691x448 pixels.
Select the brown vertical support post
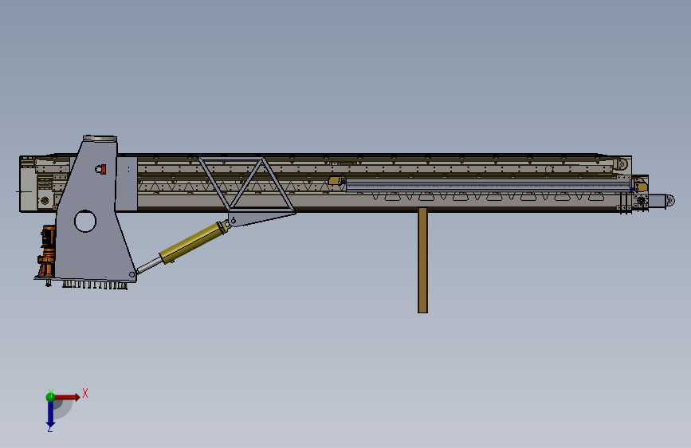422,260
